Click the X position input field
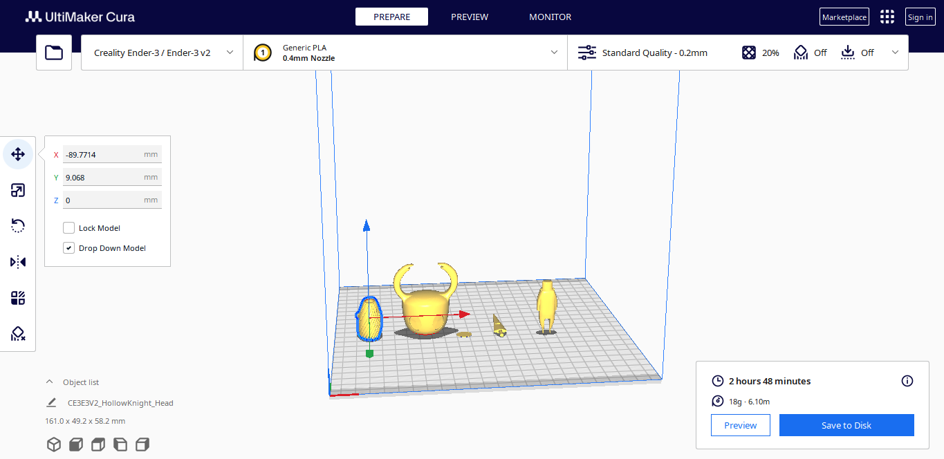 (112, 155)
